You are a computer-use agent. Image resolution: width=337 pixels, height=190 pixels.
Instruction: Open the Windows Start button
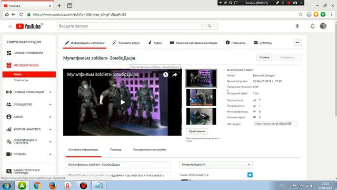tap(6, 185)
